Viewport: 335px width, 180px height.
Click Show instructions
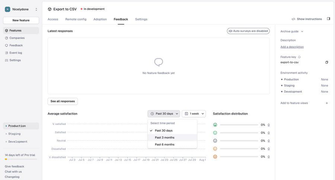[307, 19]
